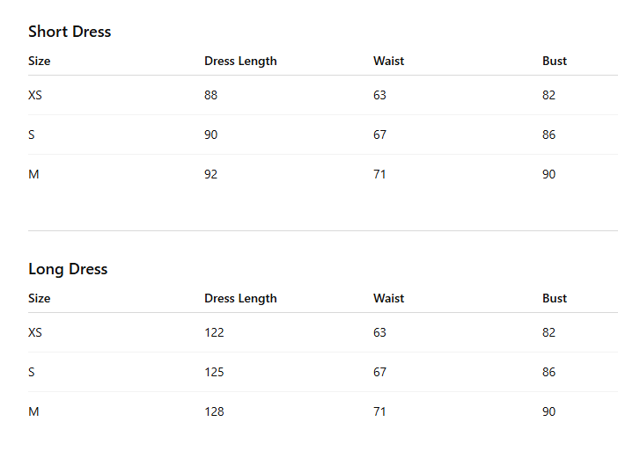The width and height of the screenshot is (618, 451).
Task: Select Long Dress Waist column header
Action: [x=388, y=298]
